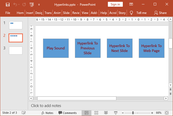The width and height of the screenshot is (173, 116).
Task: Click the Sign in button
Action: (115, 4)
